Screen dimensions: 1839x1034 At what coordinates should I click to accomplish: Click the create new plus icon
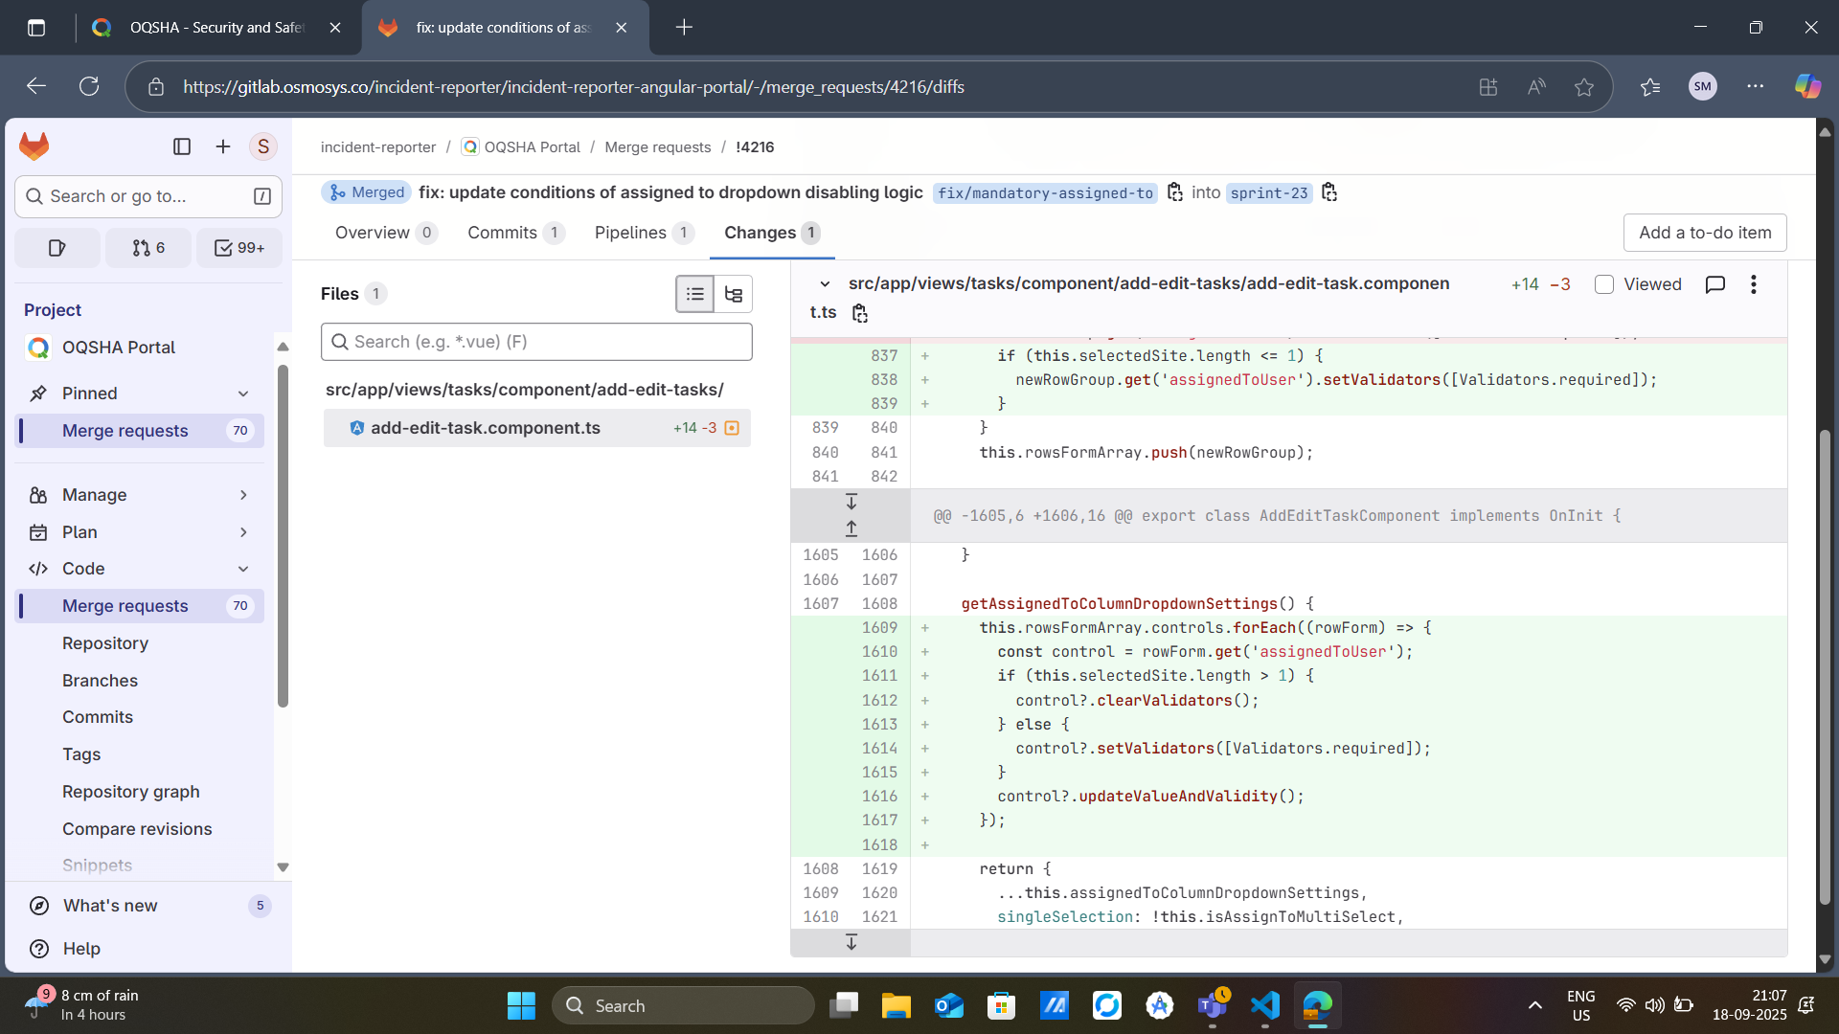tap(223, 146)
